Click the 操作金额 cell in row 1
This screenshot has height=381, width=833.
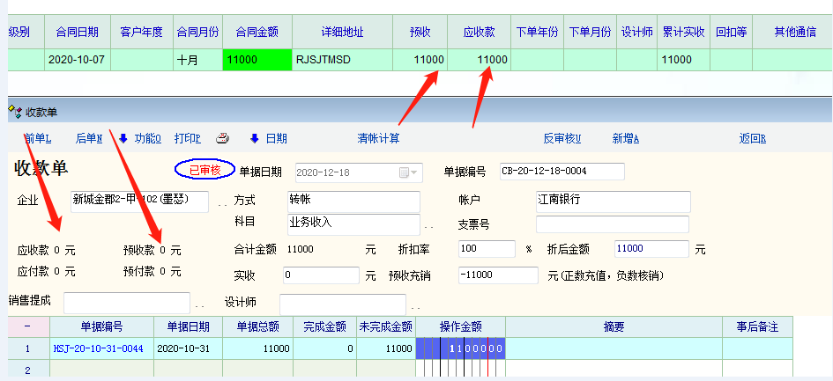(459, 348)
